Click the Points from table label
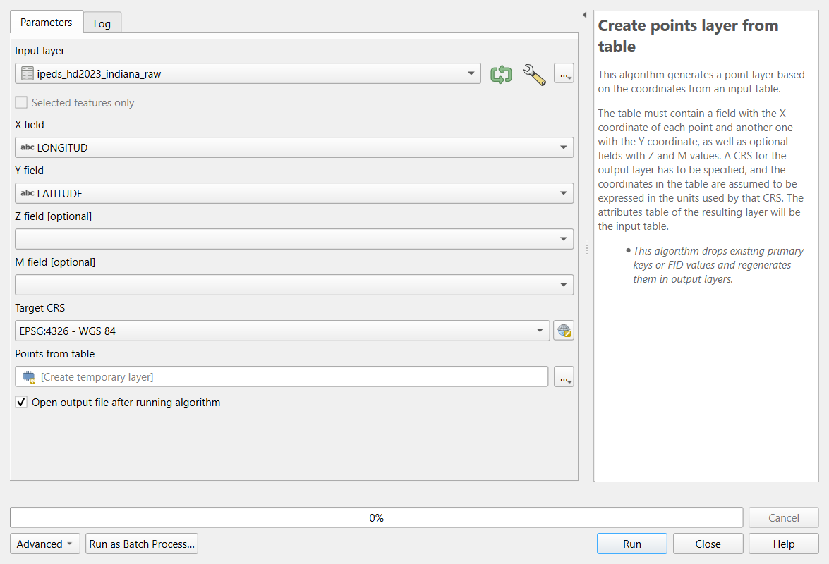 coord(54,354)
